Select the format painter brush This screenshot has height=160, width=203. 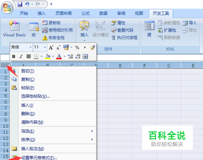tap(92, 48)
